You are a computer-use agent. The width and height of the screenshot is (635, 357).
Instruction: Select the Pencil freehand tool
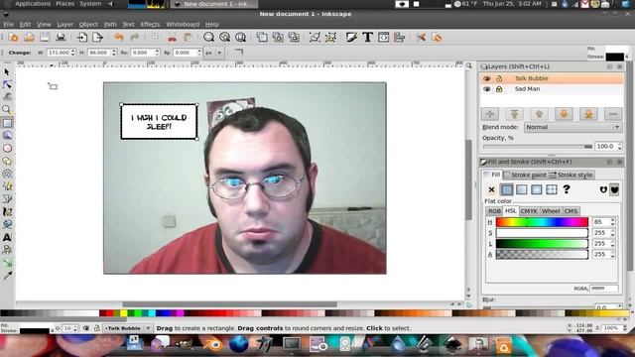tap(7, 186)
